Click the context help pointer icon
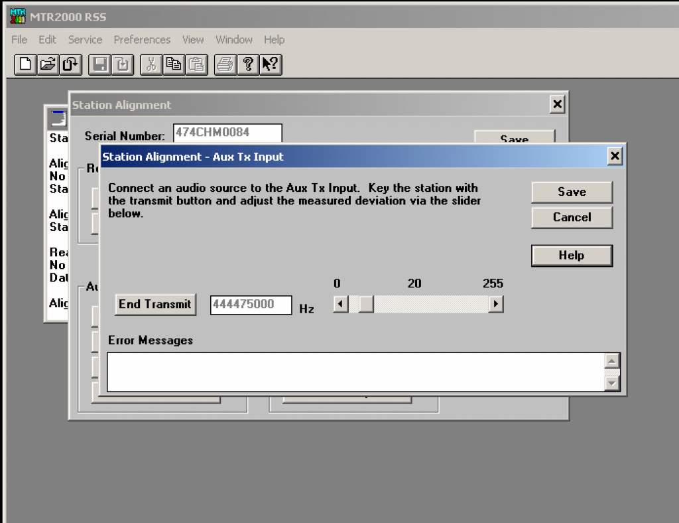Image resolution: width=679 pixels, height=523 pixels. (271, 65)
